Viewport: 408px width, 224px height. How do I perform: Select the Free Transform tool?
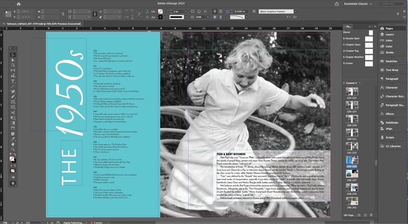(13, 118)
